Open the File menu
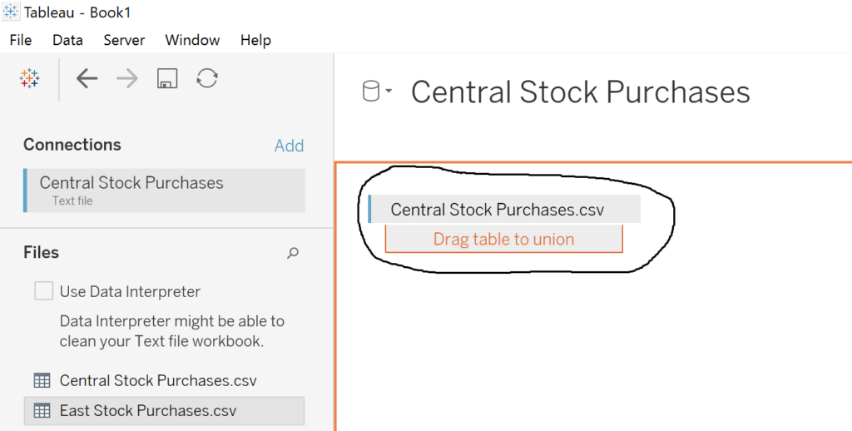This screenshot has width=852, height=431. [x=21, y=40]
